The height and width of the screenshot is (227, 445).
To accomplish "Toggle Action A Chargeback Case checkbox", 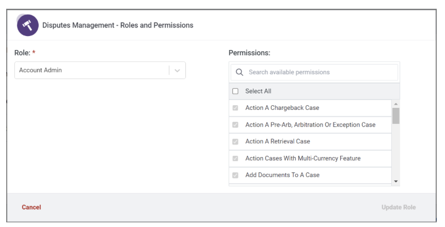I will pyautogui.click(x=235, y=108).
